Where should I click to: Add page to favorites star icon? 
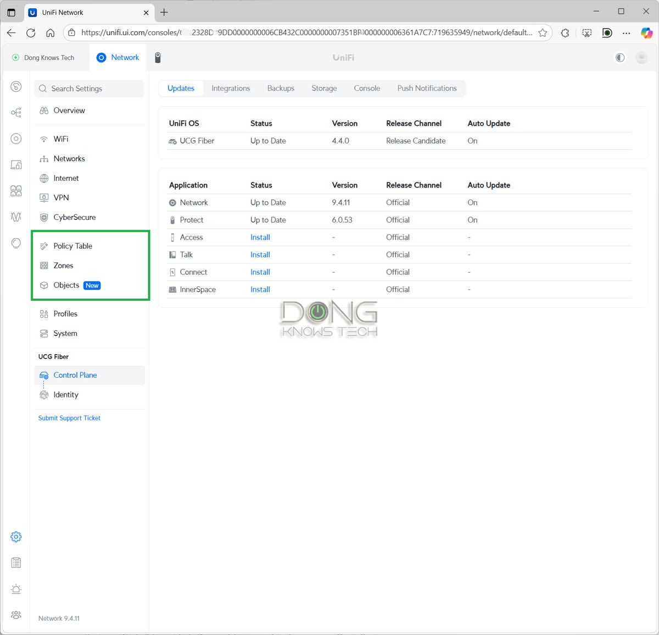[543, 33]
